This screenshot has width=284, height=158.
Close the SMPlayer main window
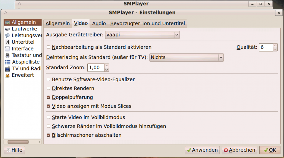click(268, 4)
